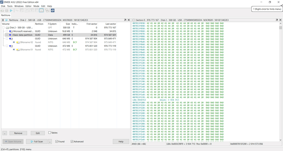Open the Editor menu
This screenshot has width=283, height=151.
pos(28,6)
